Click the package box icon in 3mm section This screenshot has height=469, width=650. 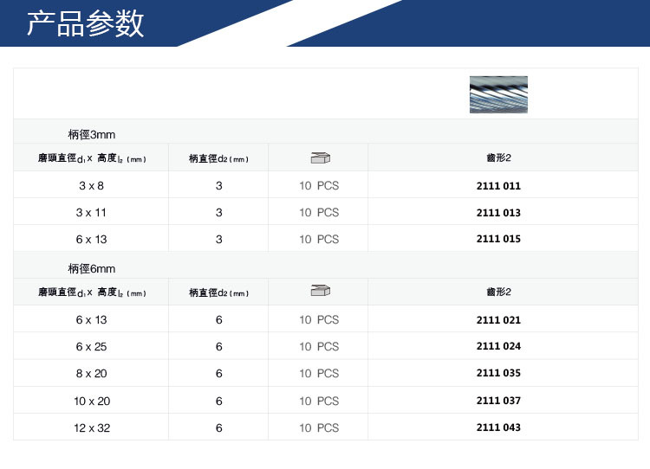[320, 157]
